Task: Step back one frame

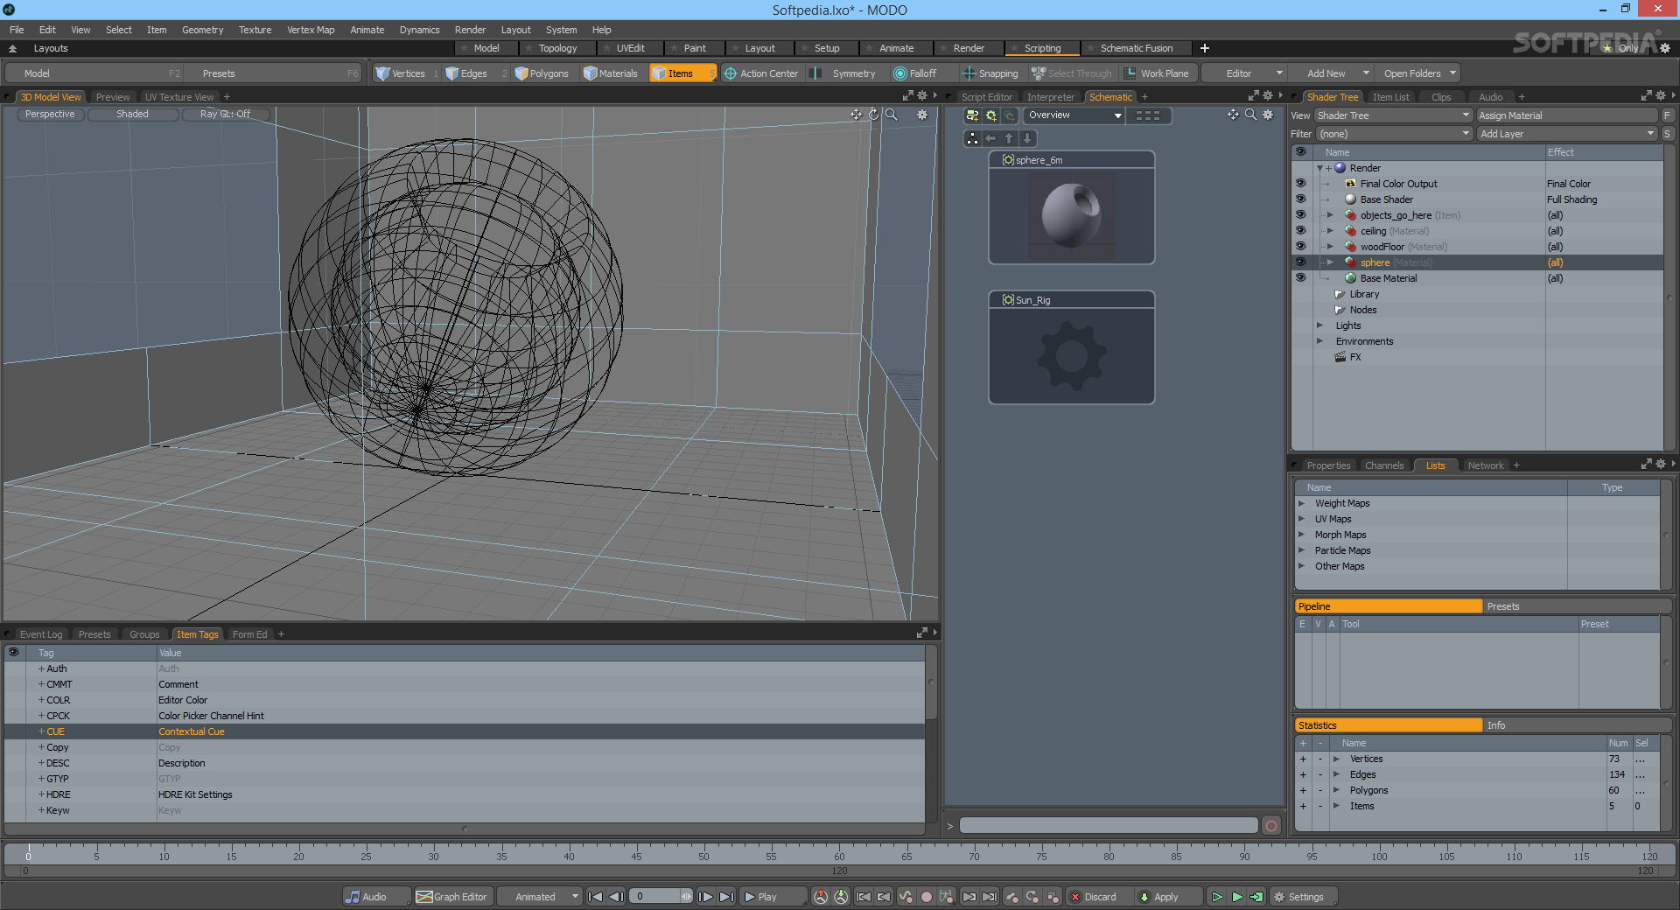Action: tap(616, 897)
